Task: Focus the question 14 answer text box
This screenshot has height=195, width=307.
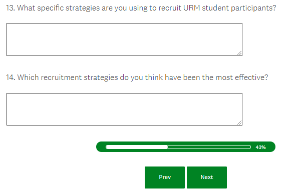Action: coord(124,109)
